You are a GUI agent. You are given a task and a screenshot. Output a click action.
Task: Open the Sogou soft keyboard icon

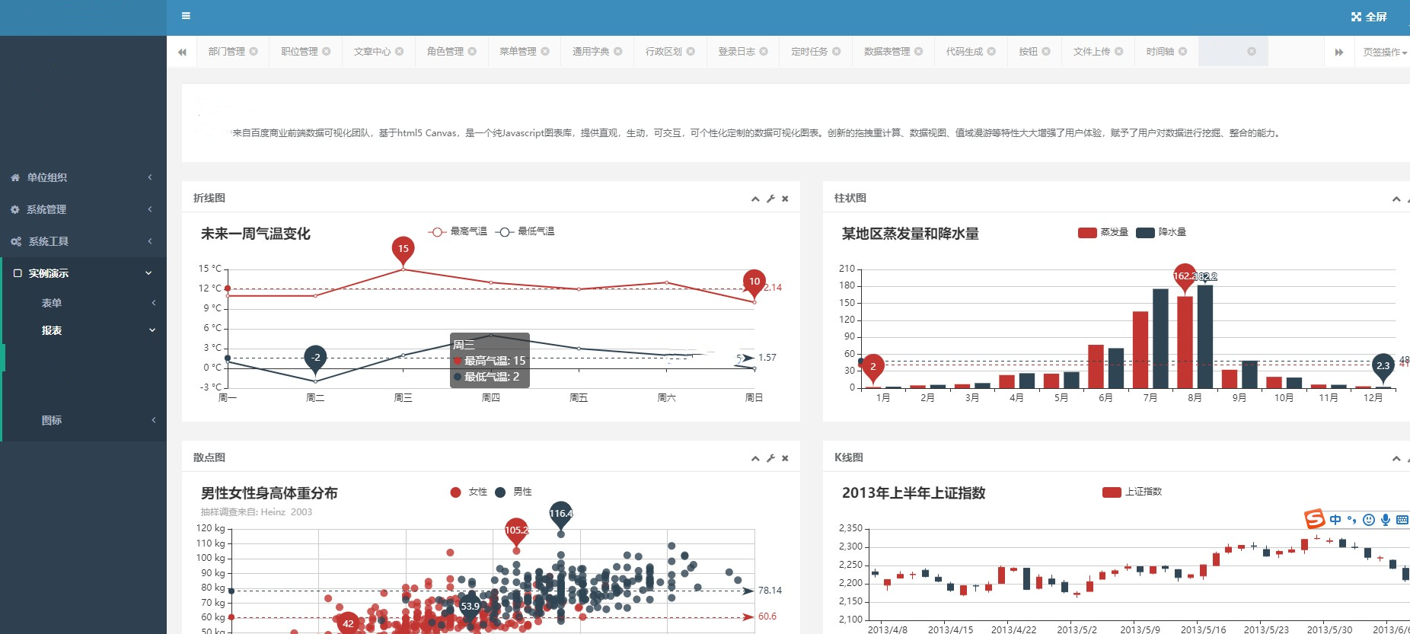1402,520
